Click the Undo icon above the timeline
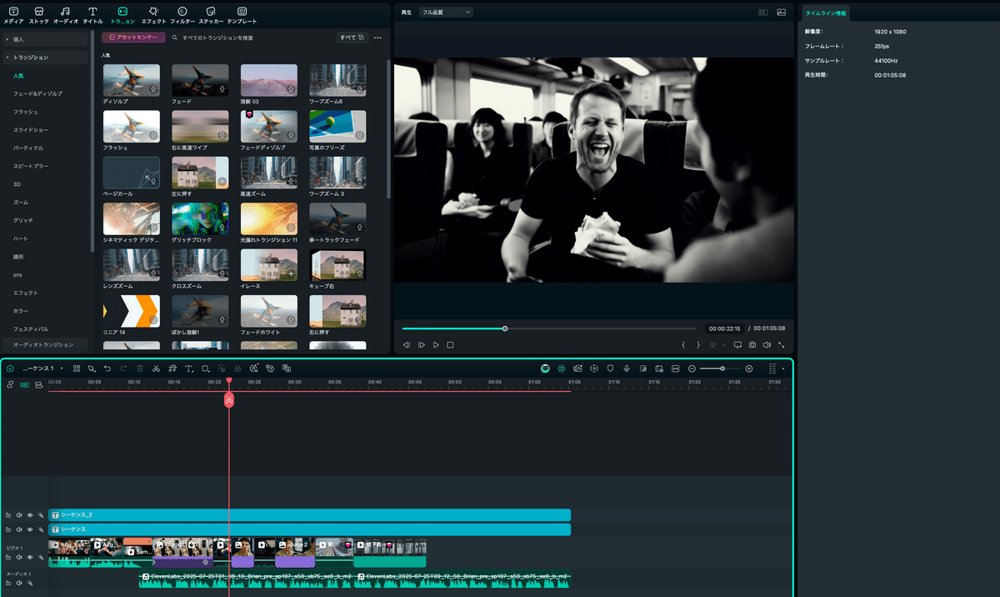The height and width of the screenshot is (597, 1000). coord(107,368)
